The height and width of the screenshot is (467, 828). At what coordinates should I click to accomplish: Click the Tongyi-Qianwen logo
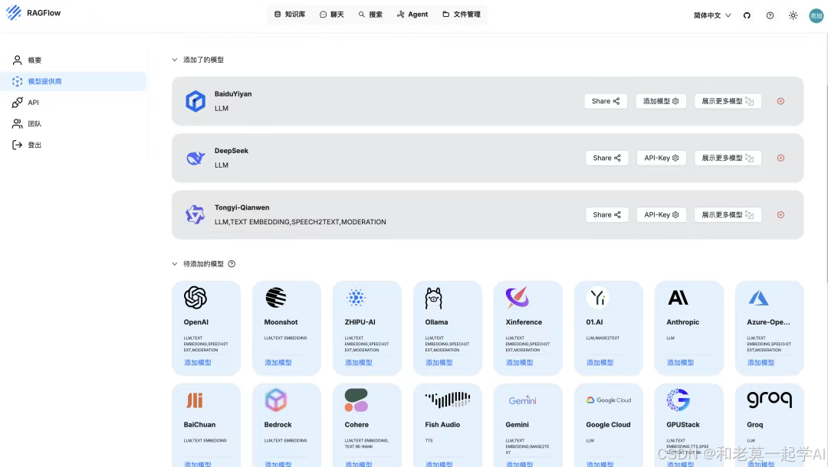pos(195,214)
